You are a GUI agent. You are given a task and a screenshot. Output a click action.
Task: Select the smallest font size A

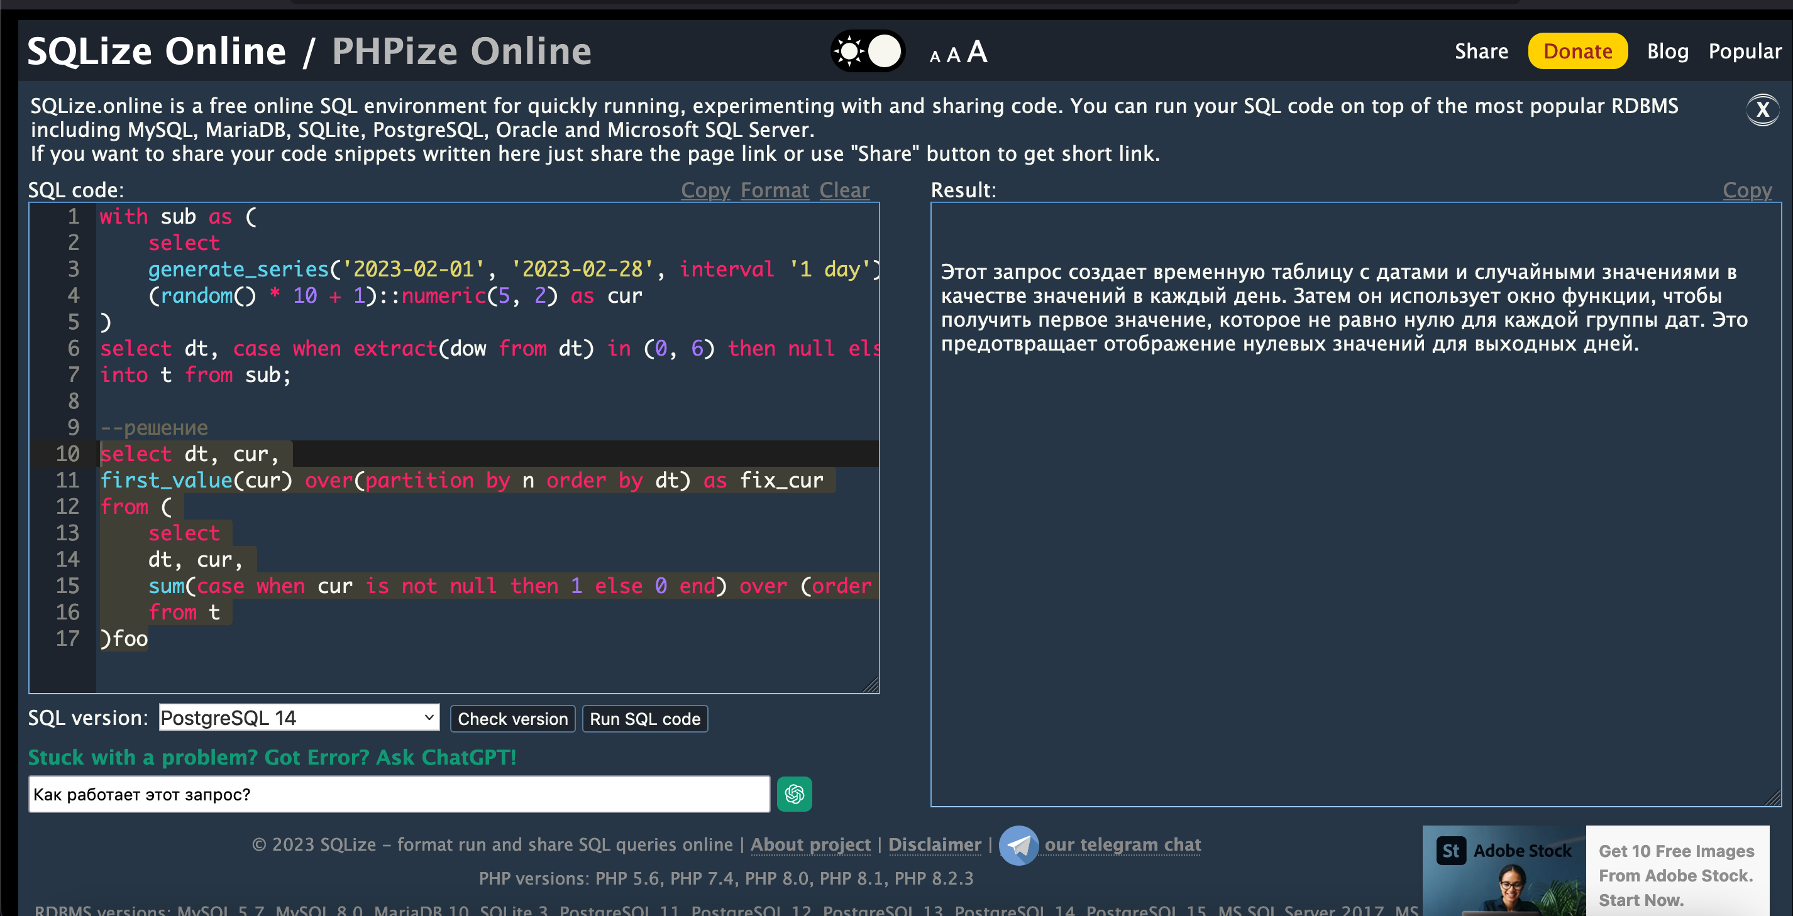935,57
